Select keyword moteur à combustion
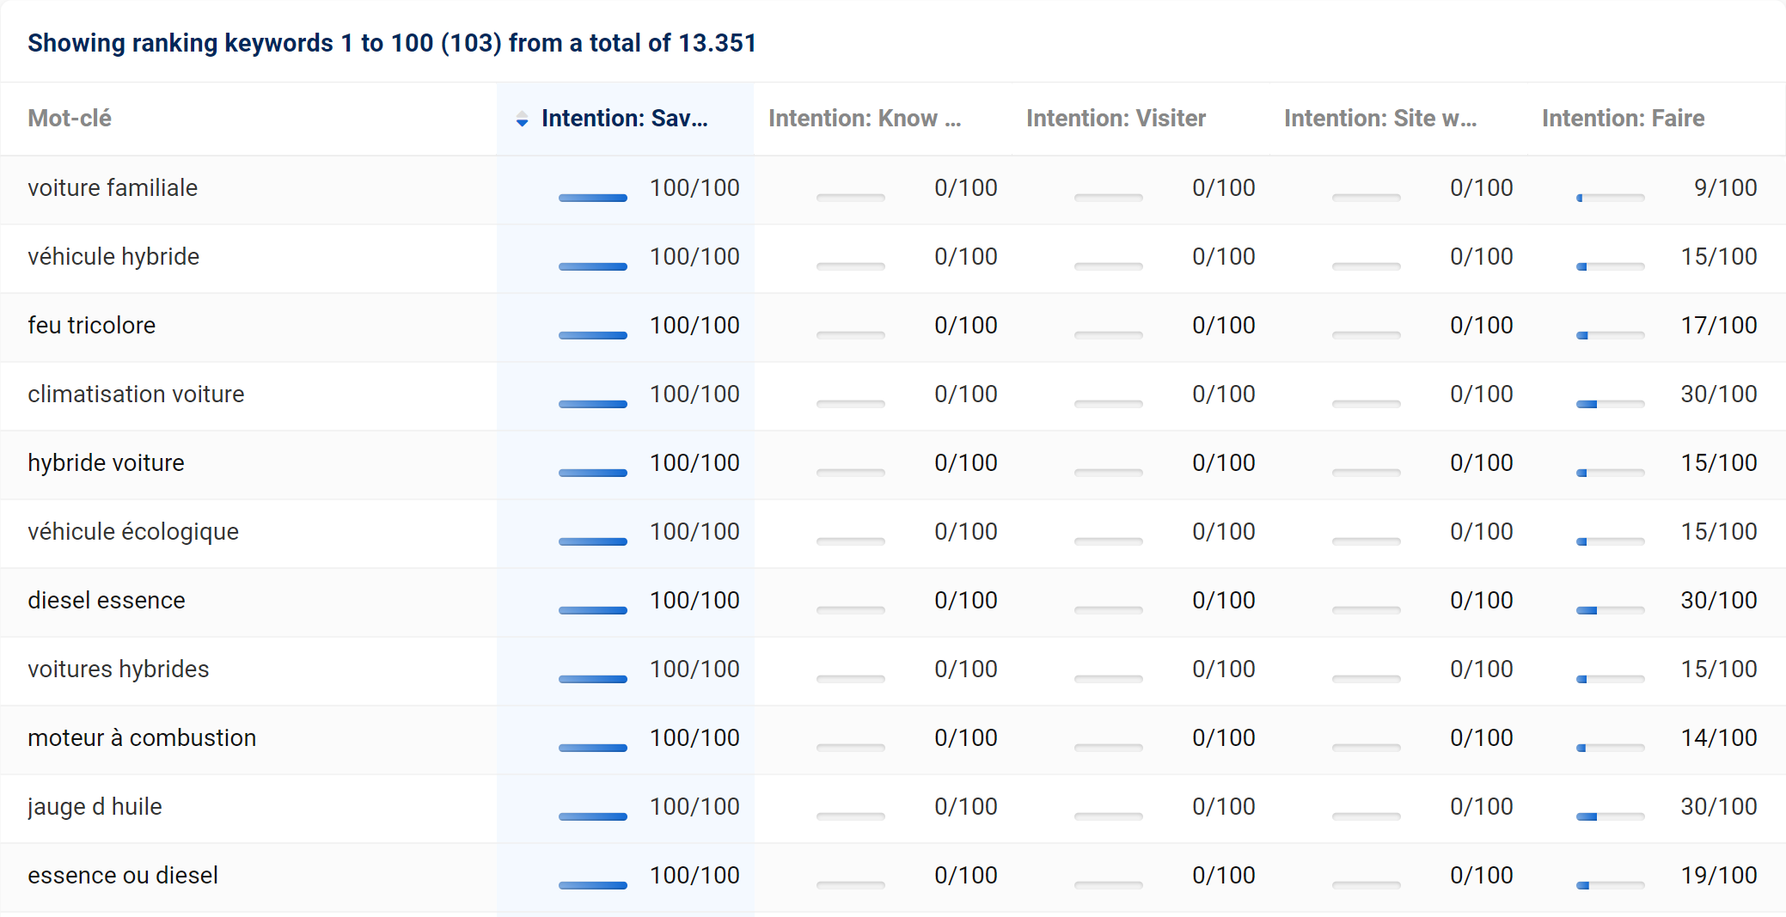 pos(142,738)
